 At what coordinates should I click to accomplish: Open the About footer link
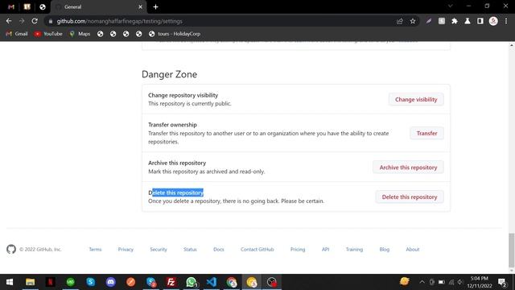413,249
